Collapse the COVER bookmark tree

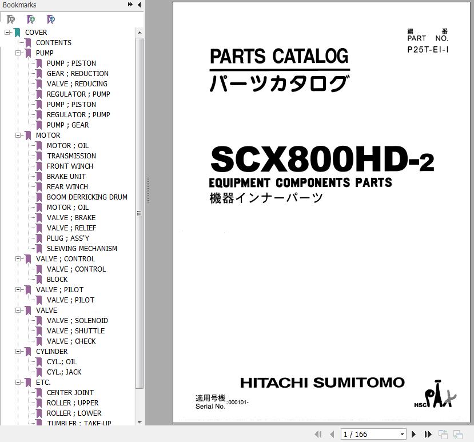(x=7, y=32)
